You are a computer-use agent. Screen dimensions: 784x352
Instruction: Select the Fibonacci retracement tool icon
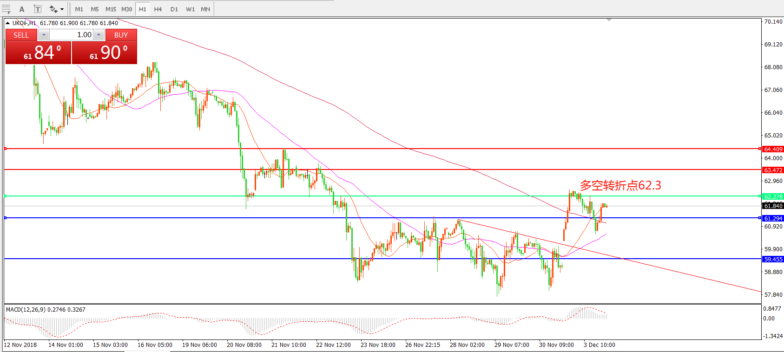pos(6,9)
